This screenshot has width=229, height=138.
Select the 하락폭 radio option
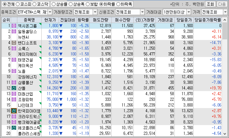point(118,4)
